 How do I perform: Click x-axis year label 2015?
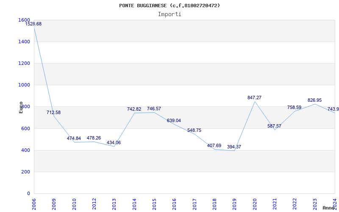pyautogui.click(x=154, y=204)
